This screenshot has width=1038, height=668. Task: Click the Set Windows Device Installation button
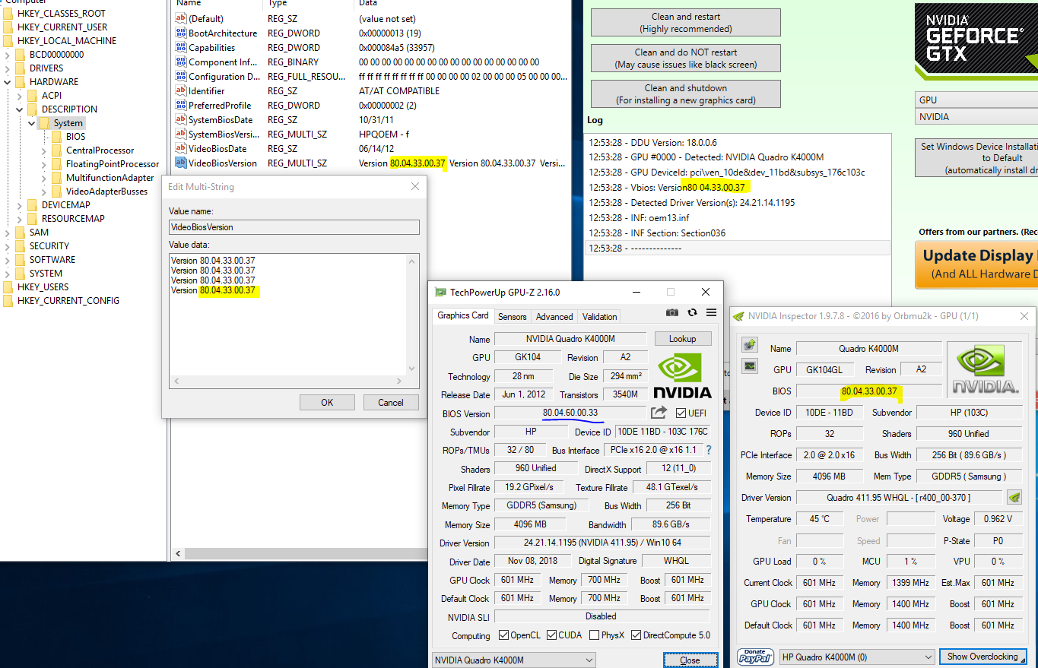(976, 158)
